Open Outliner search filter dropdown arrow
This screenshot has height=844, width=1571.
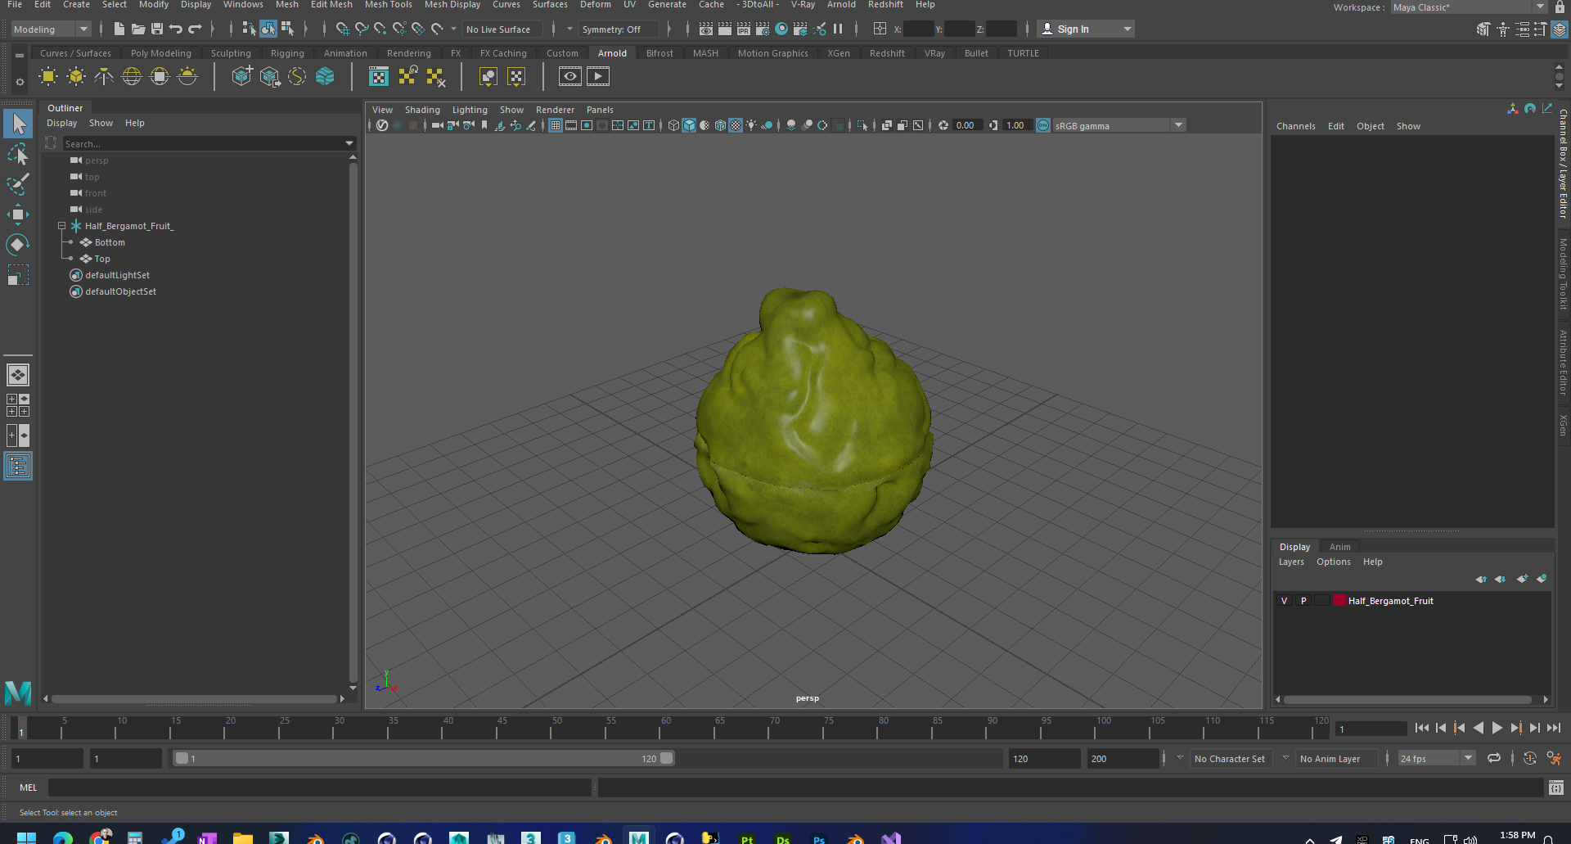point(350,144)
